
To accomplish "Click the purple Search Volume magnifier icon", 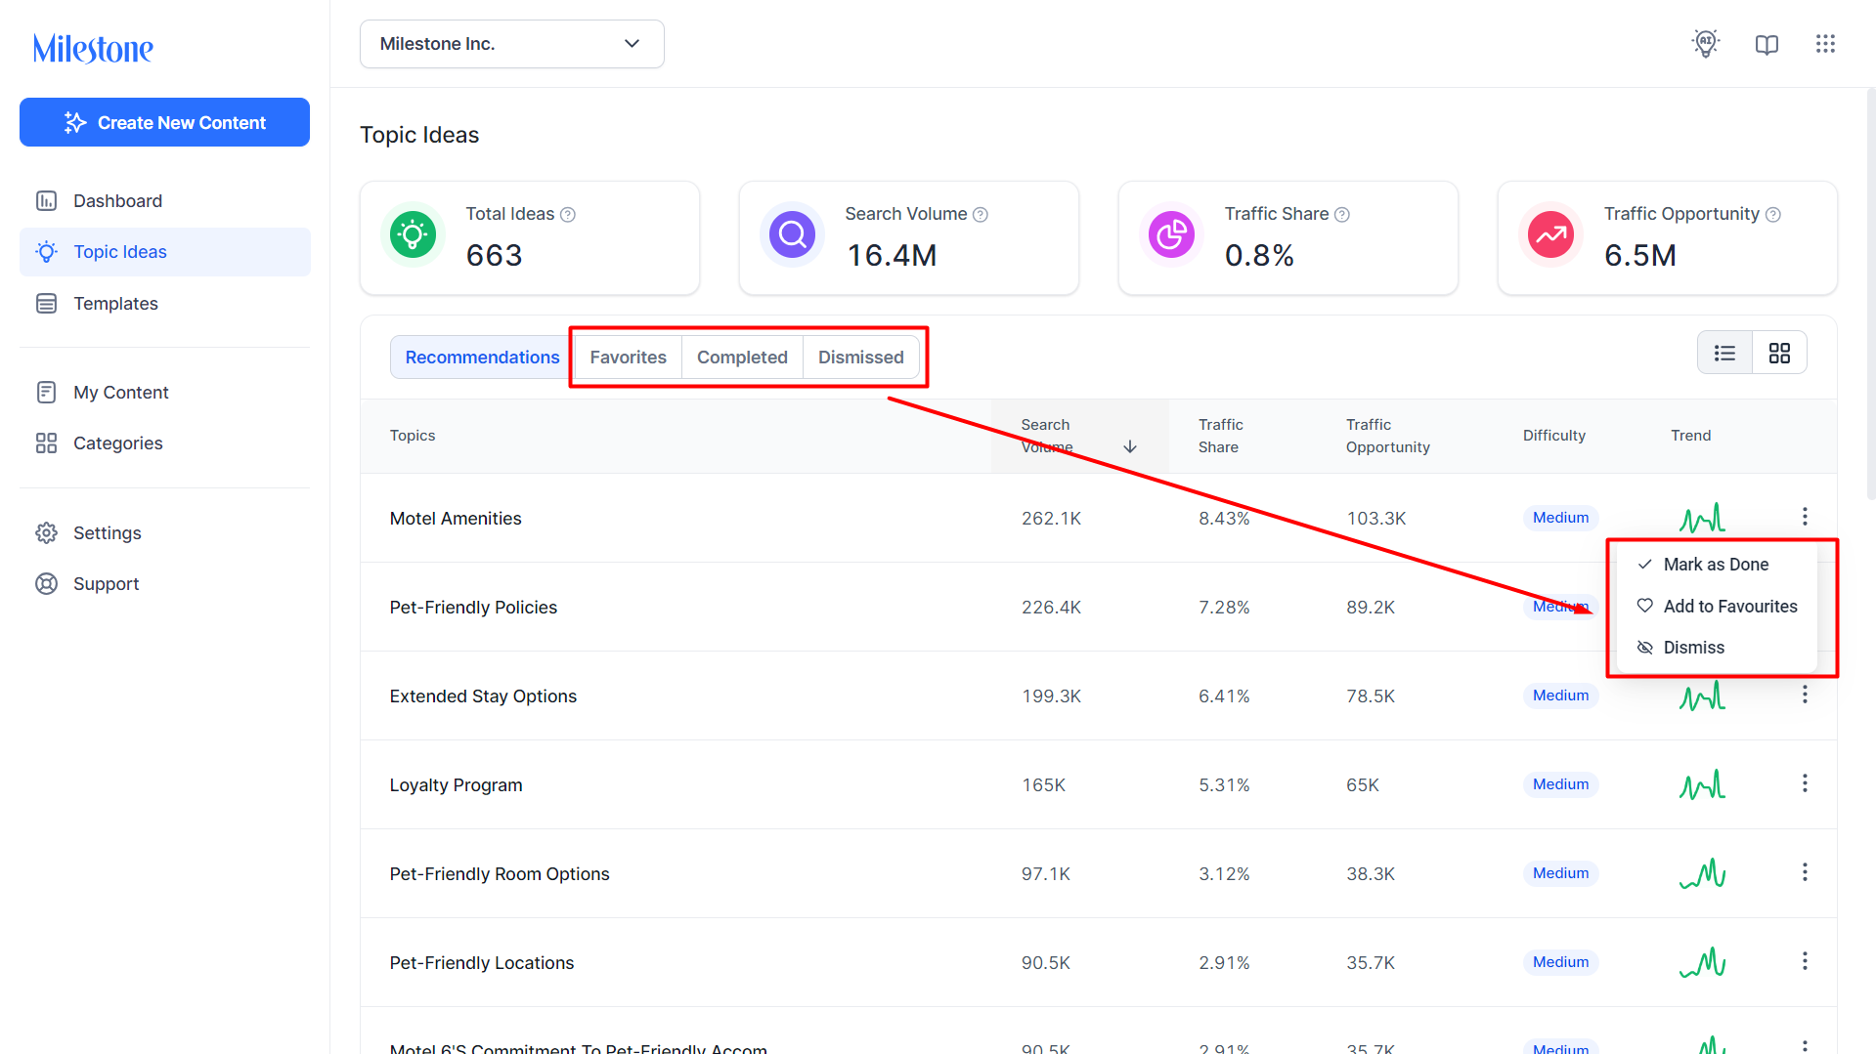I will (792, 234).
